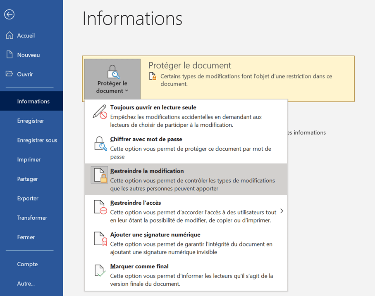Click Autre... in the sidebar
The width and height of the screenshot is (375, 296).
(31, 283)
